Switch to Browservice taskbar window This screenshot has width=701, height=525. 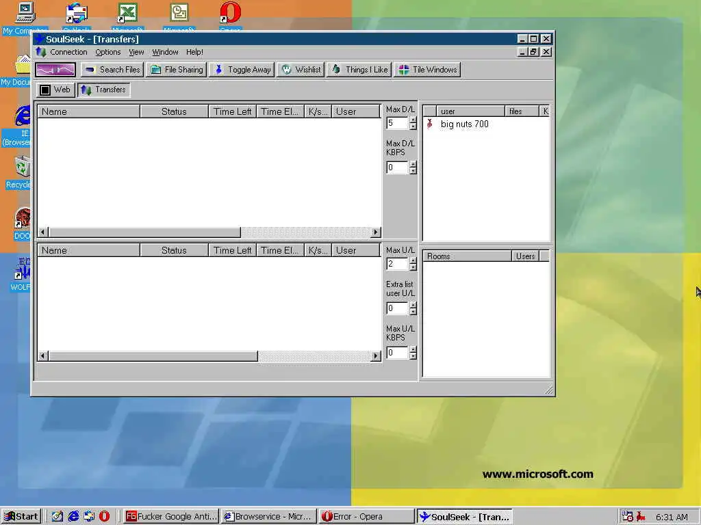(268, 517)
